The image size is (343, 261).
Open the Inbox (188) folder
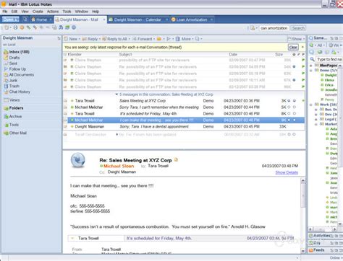19,52
